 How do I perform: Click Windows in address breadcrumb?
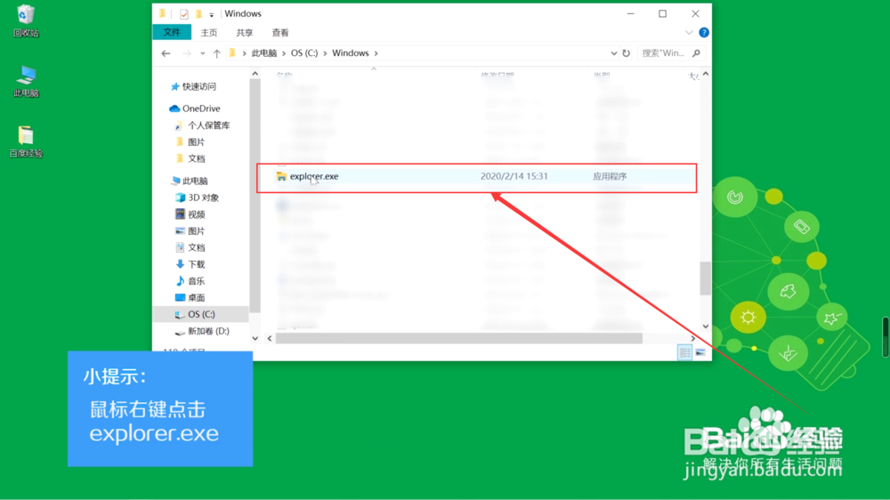350,53
